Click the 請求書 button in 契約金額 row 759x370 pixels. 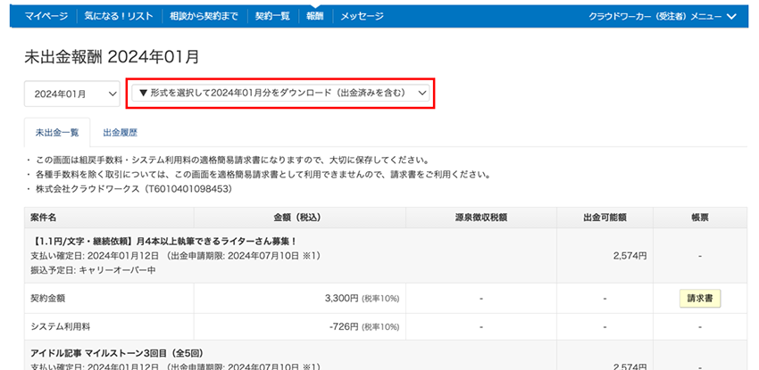click(x=699, y=299)
